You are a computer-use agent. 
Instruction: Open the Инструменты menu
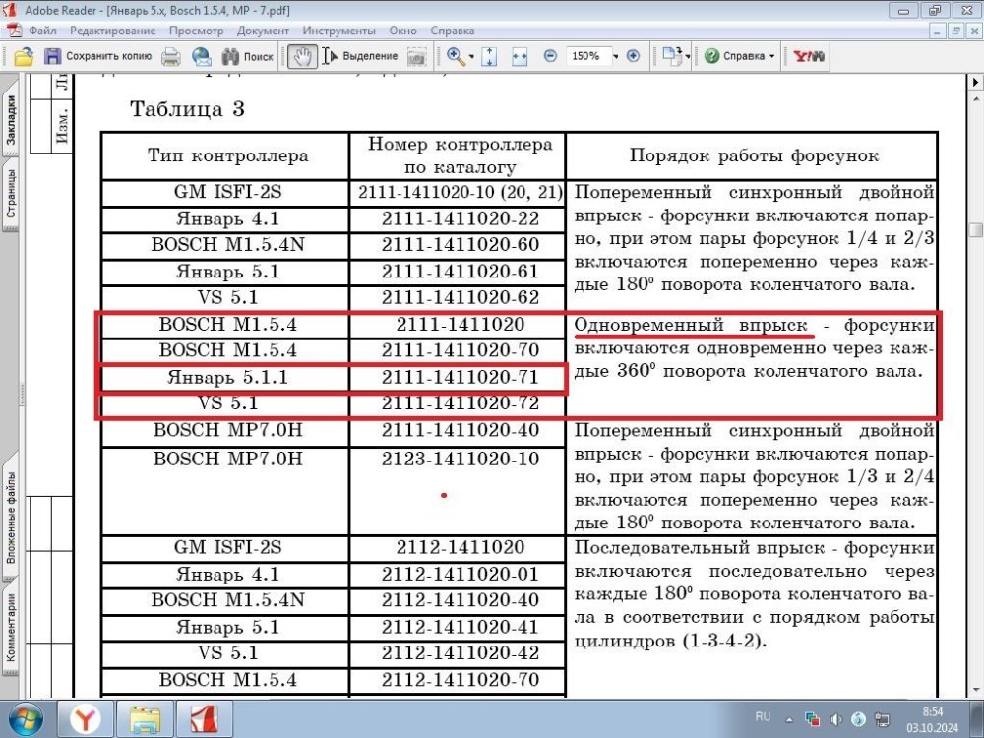tap(338, 31)
